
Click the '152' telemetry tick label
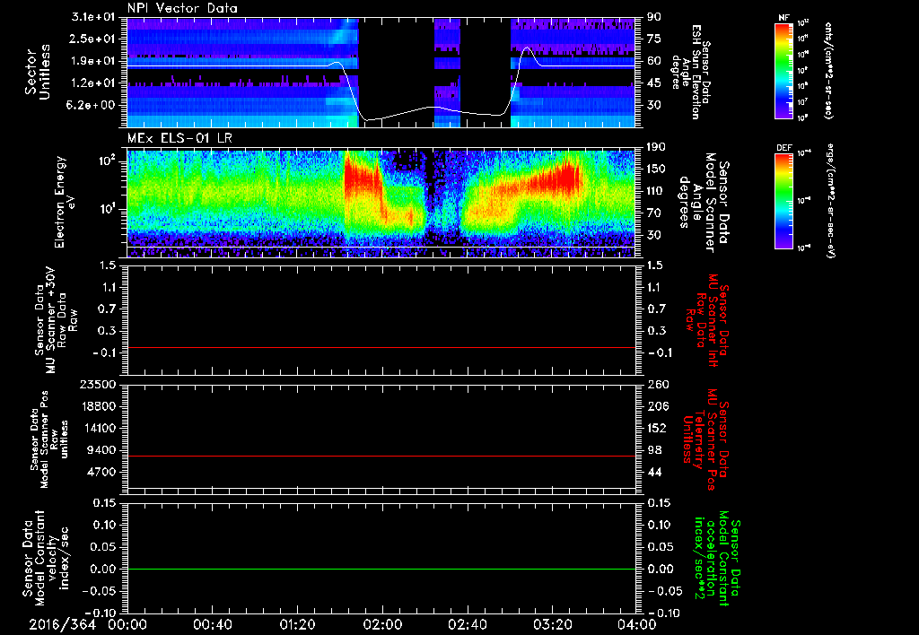(x=658, y=428)
